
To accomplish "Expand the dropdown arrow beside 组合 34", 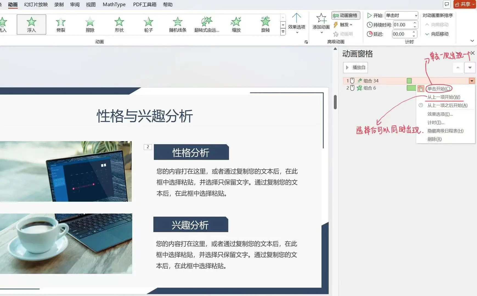I will point(472,81).
